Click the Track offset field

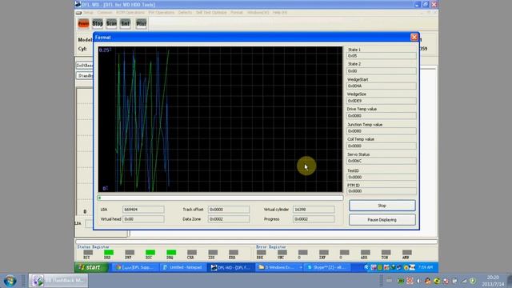click(229, 210)
